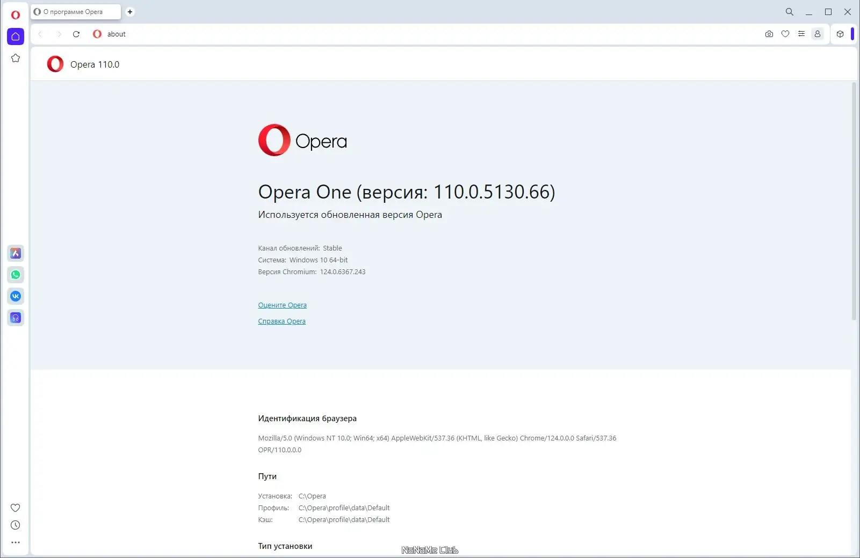This screenshot has width=860, height=558.
Task: Click the page vertical scrollbar
Action: pos(854,202)
